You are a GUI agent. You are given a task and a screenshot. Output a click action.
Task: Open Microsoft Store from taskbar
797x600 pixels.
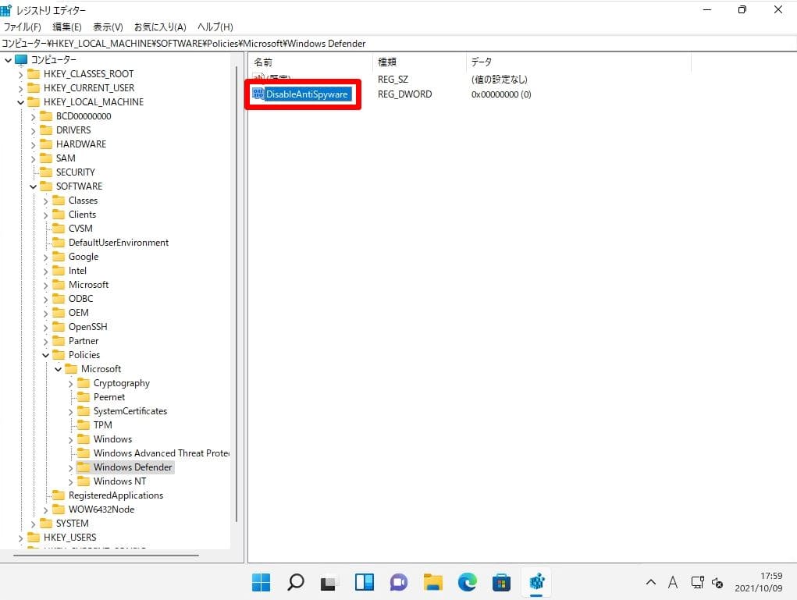501,582
